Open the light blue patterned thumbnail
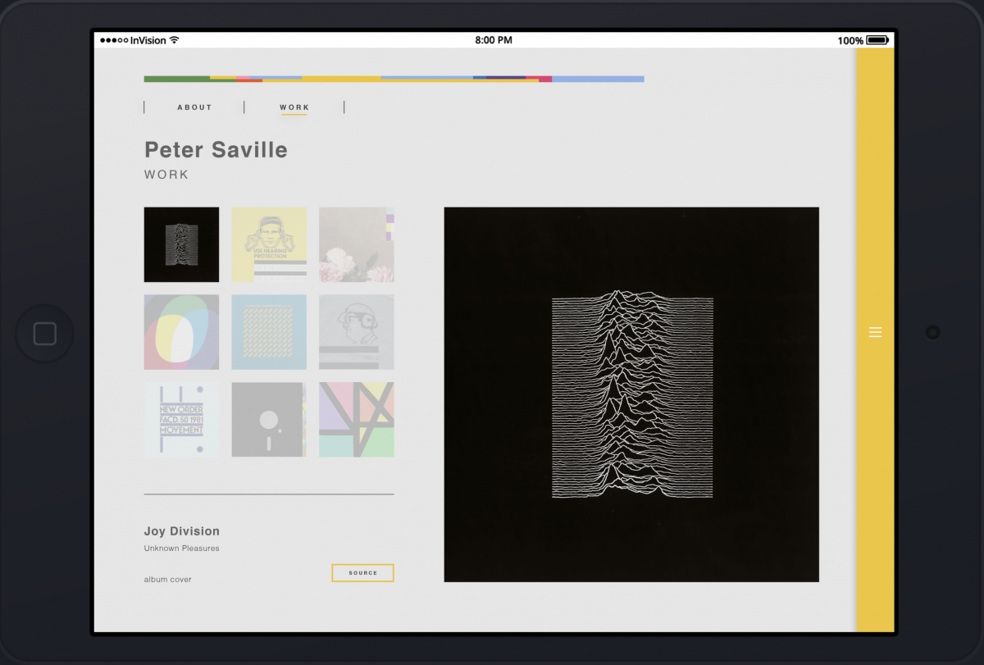 (x=269, y=332)
